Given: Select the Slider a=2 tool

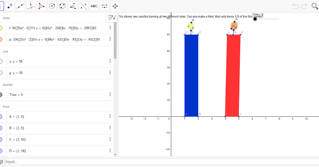Looking at the screenshot, I should [x=104, y=6].
